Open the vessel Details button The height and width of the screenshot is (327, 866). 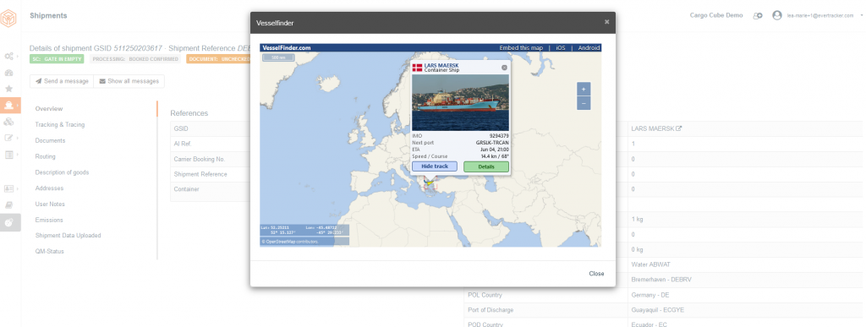486,166
